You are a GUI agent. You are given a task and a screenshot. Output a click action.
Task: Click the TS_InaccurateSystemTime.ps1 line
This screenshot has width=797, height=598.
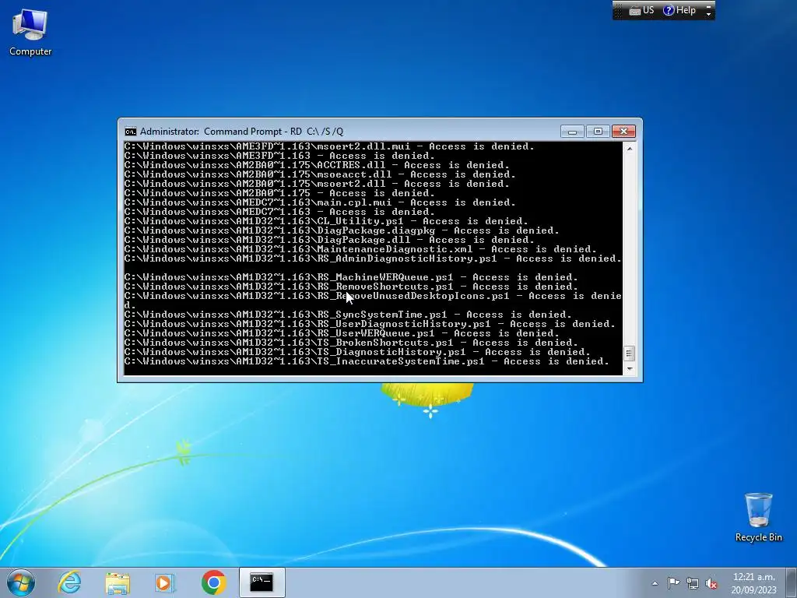click(367, 361)
